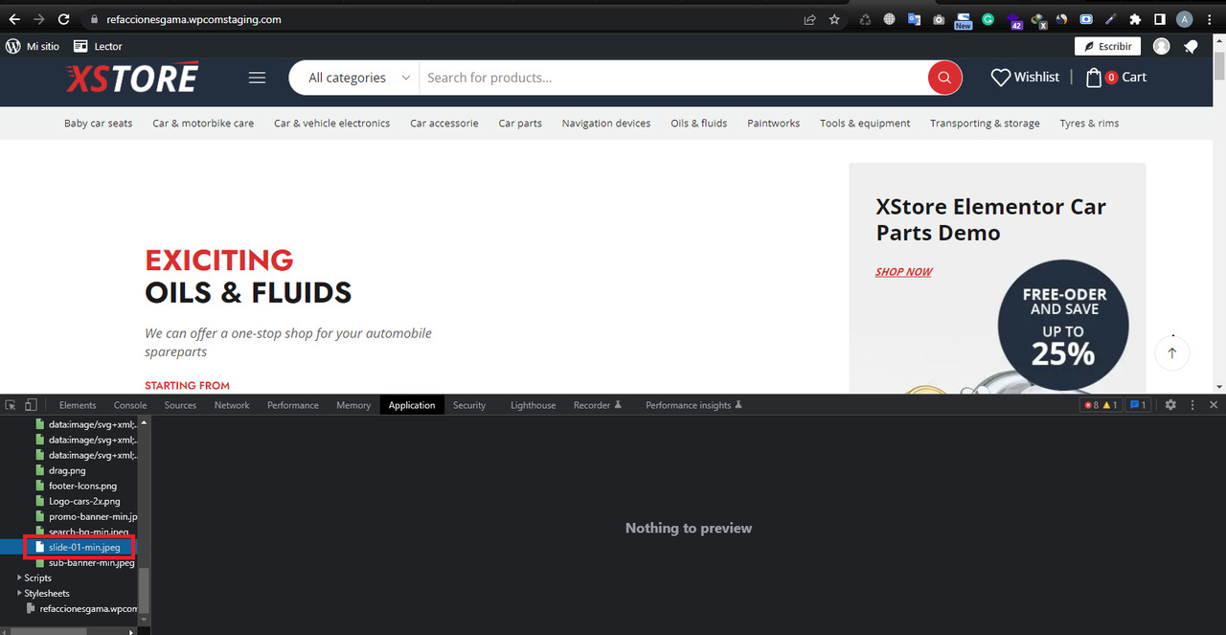Switch to the Sources tab
This screenshot has height=635, width=1226.
click(x=180, y=405)
